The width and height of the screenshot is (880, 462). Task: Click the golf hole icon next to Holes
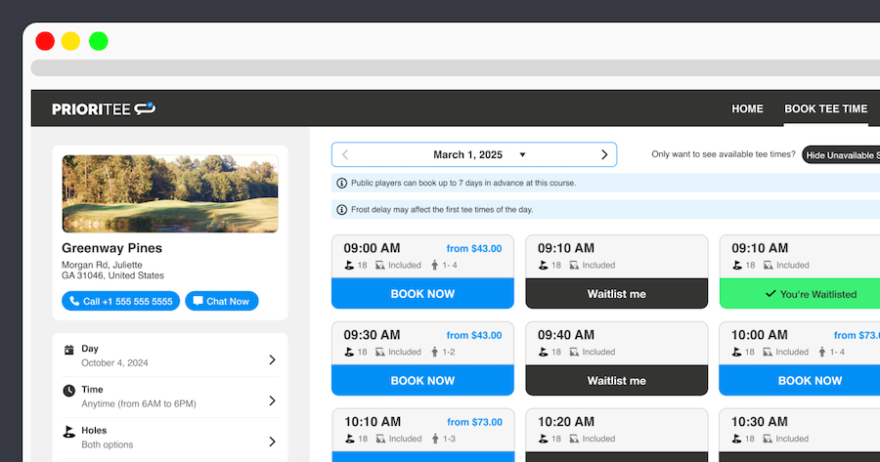click(x=68, y=431)
